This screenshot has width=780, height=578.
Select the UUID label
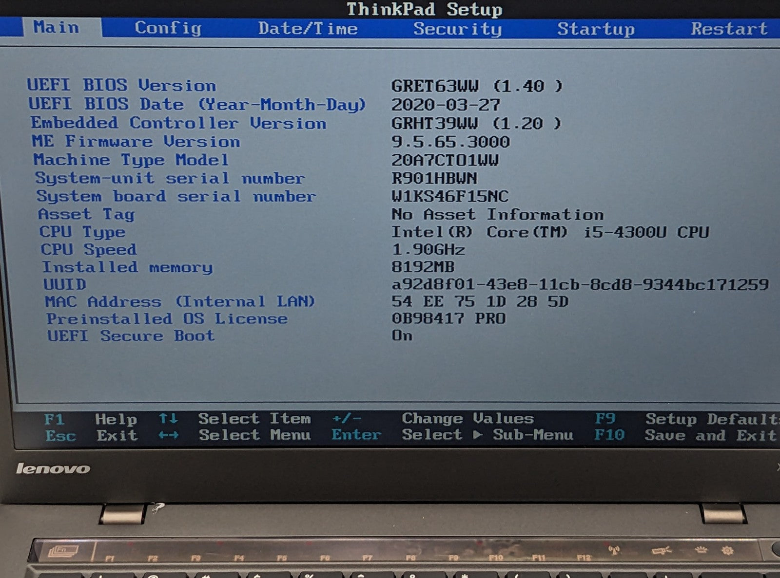click(x=65, y=284)
